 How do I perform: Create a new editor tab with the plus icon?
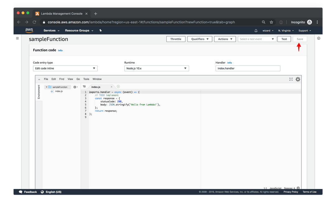tap(118, 87)
